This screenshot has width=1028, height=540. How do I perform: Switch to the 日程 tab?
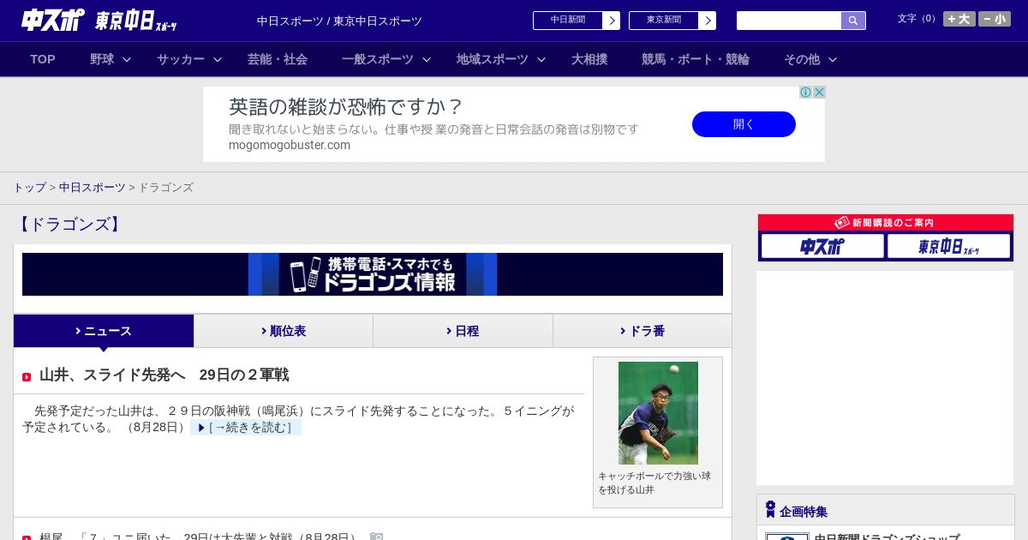click(463, 331)
